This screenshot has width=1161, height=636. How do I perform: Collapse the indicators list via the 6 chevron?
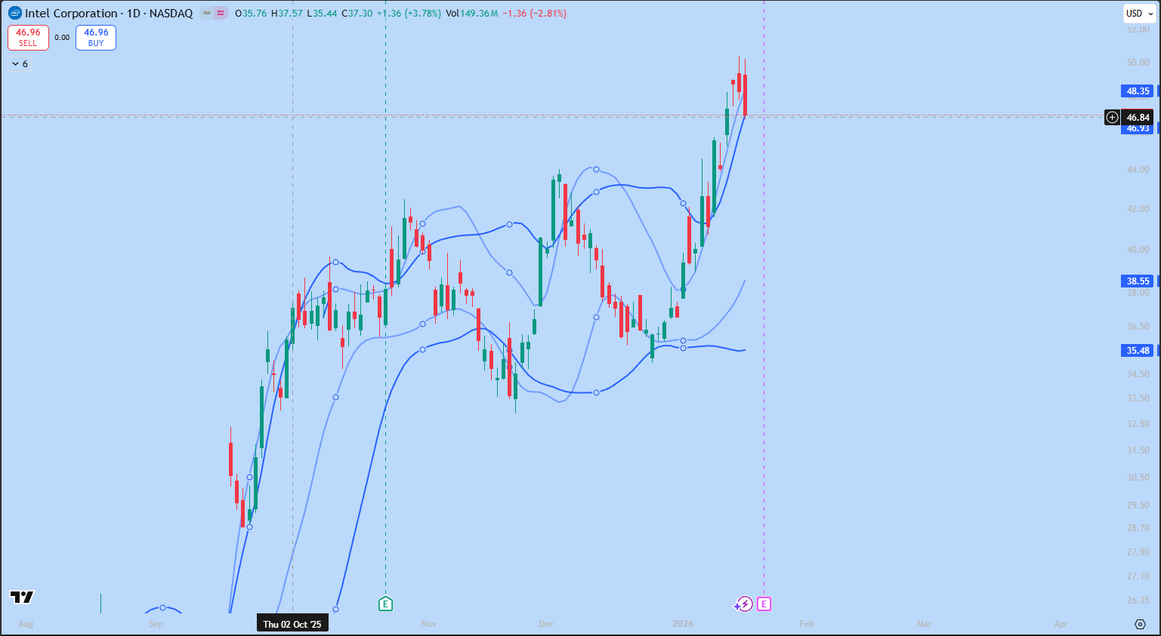click(x=18, y=63)
